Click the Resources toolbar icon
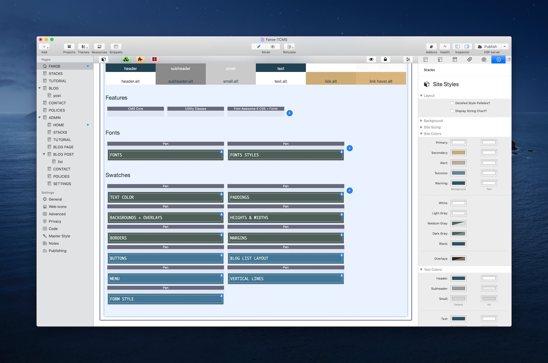548x363 pixels. coord(99,47)
